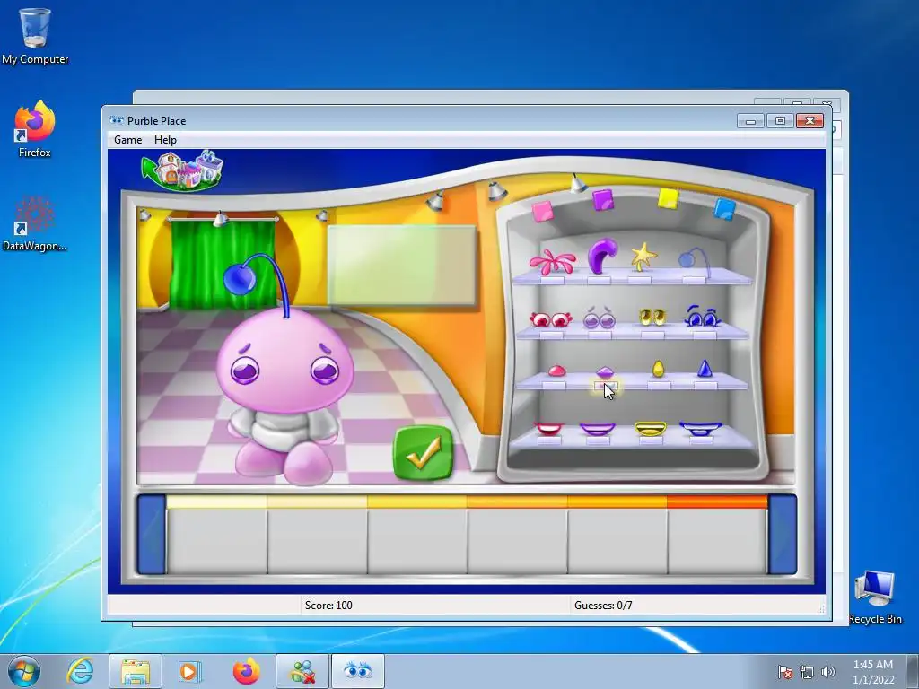Select the DataWagon desktop shortcut
Viewport: 919px width, 689px height.
coord(35,223)
